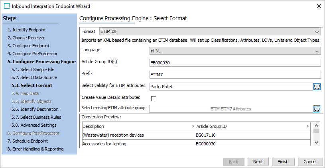This screenshot has width=325, height=168.
Task: Open the Language dropdown
Action: (317, 51)
